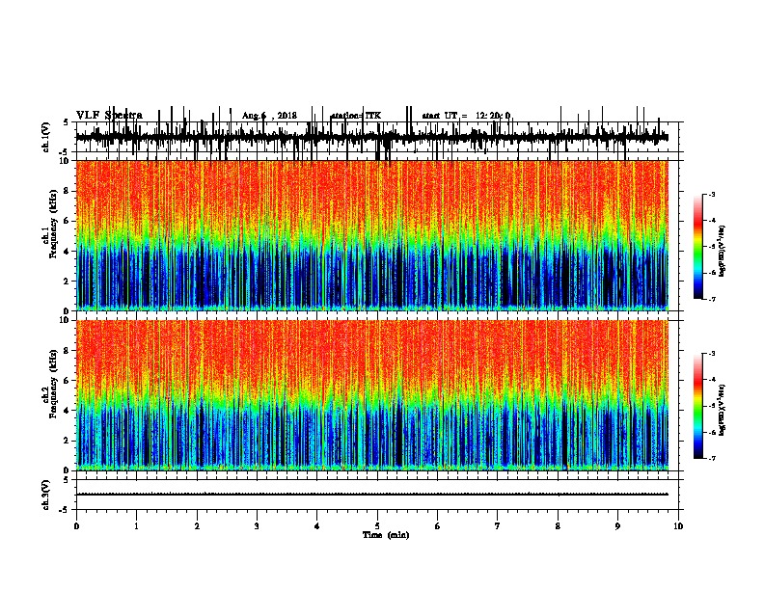The image size is (764, 590).
Task: Click the 'VLF Spectra' title text
Action: [109, 116]
